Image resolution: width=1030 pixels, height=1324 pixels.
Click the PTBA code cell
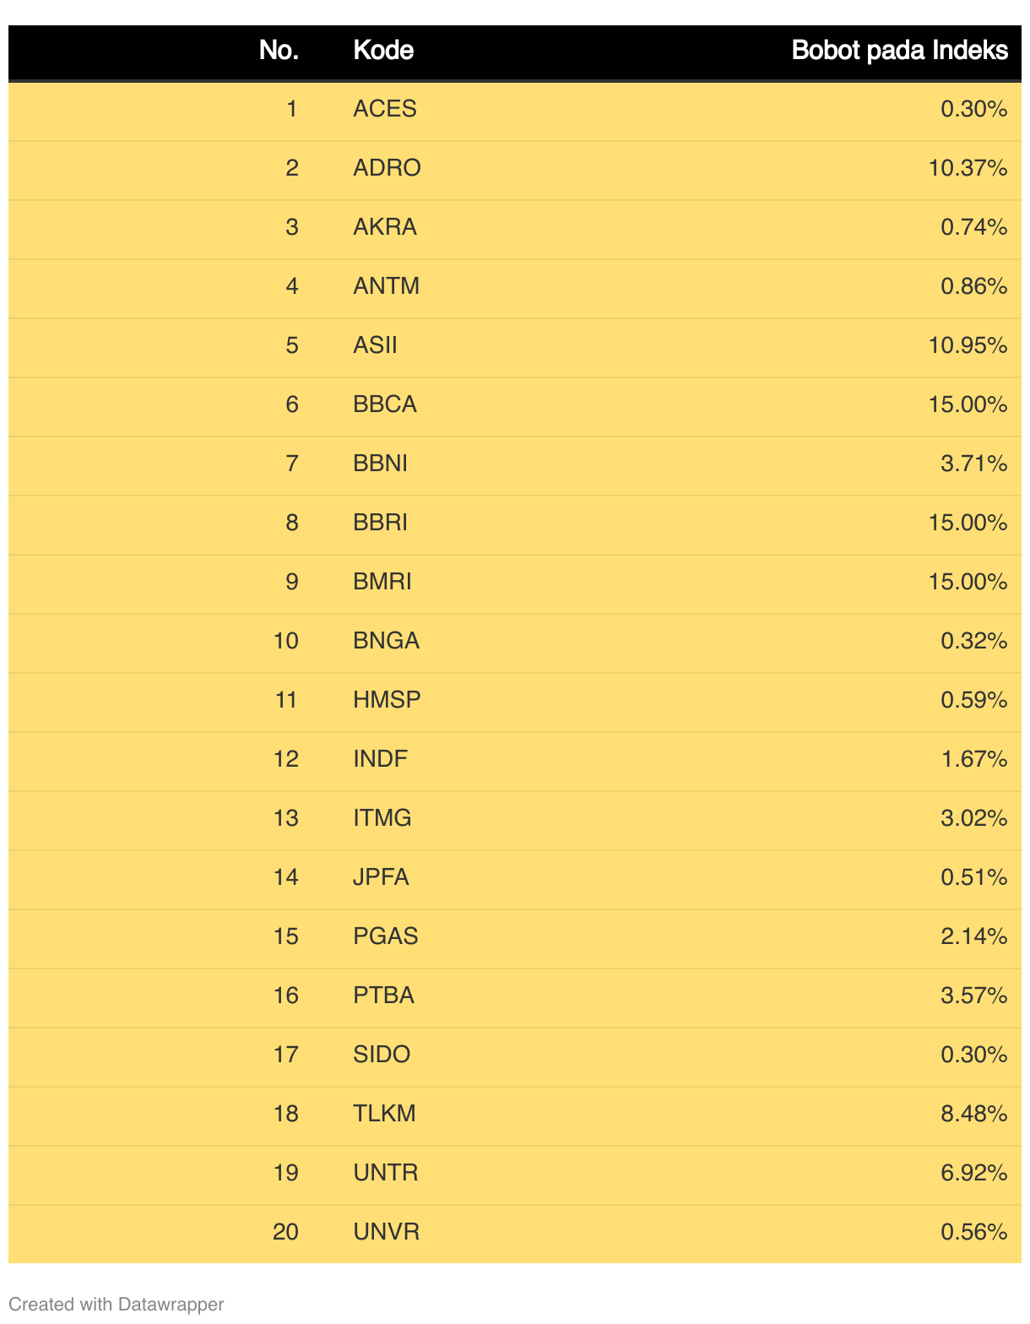pos(384,996)
